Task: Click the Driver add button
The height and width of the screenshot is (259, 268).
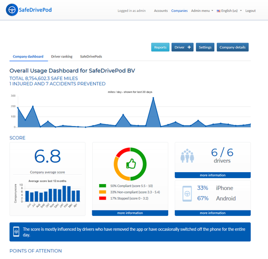Action: pyautogui.click(x=182, y=47)
